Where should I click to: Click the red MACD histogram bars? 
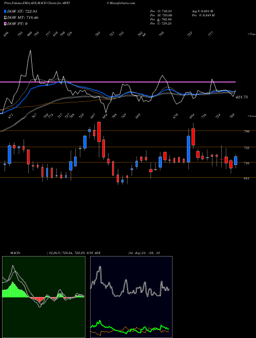pos(39,300)
